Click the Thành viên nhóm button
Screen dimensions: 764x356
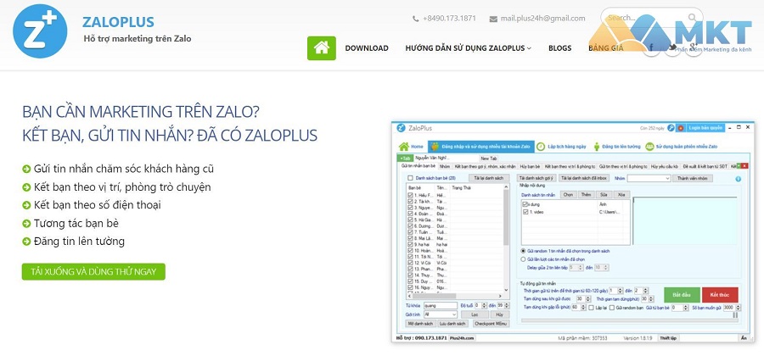click(693, 179)
